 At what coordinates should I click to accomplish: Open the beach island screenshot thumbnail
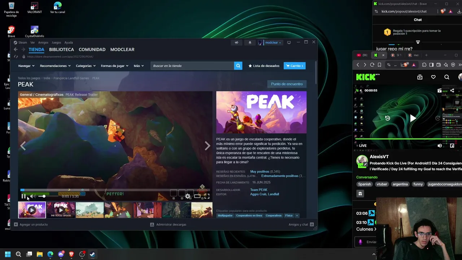90,210
